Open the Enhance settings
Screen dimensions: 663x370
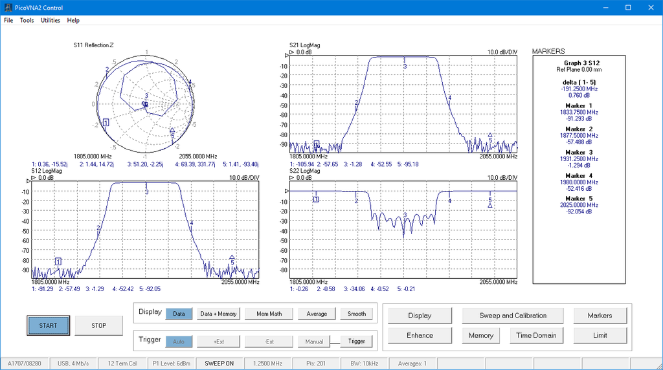pos(420,335)
